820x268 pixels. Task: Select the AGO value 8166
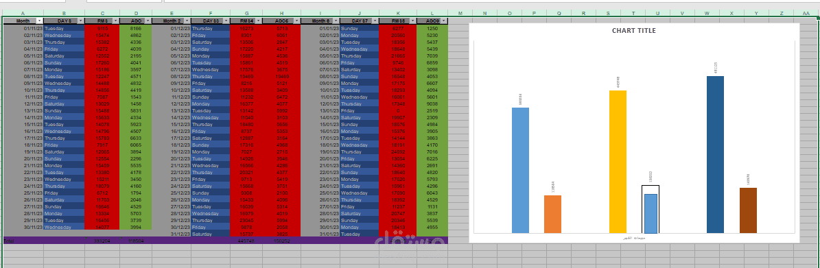click(136, 28)
